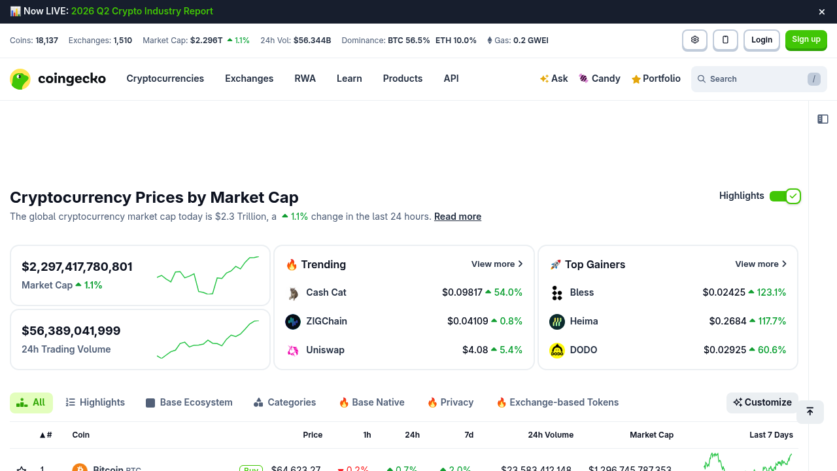Sort by Market Cap column header
The image size is (837, 471).
coord(651,435)
